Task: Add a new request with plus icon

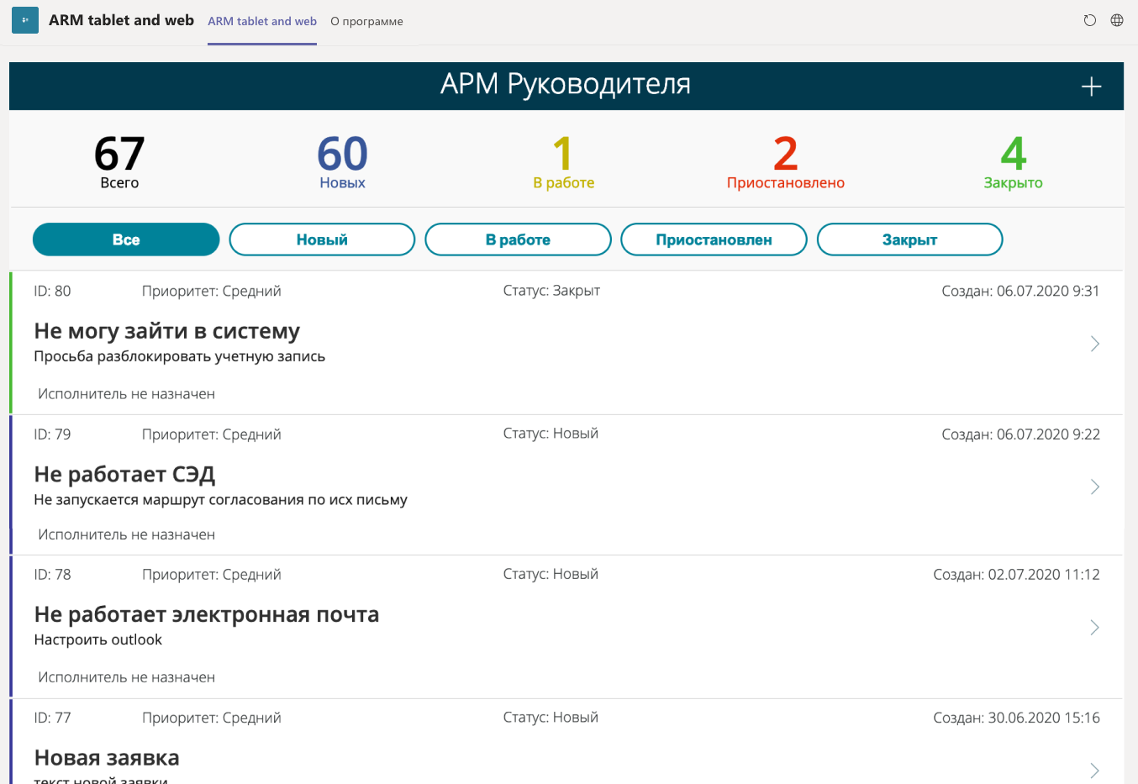Action: pyautogui.click(x=1091, y=87)
